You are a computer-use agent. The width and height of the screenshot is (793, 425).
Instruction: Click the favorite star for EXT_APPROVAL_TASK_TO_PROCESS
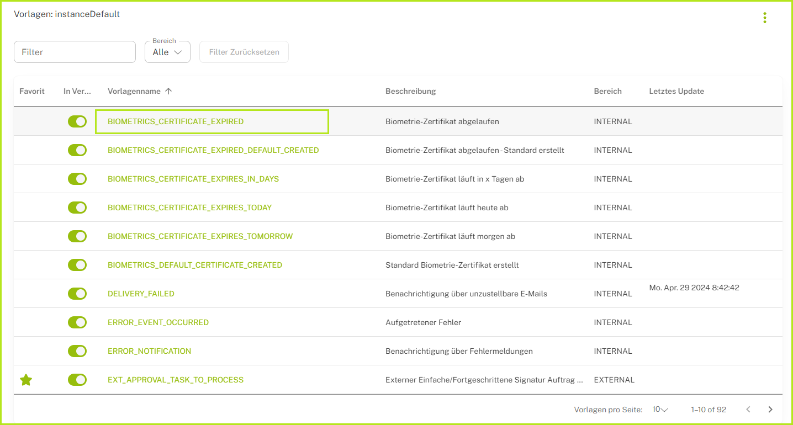26,380
